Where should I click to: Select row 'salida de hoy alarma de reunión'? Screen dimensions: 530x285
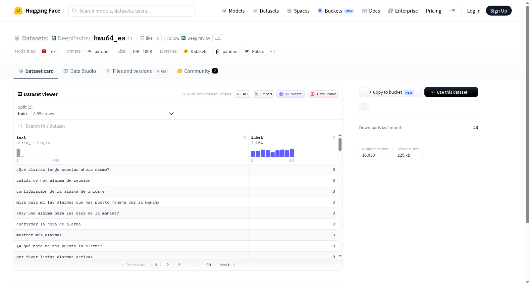[x=176, y=180]
